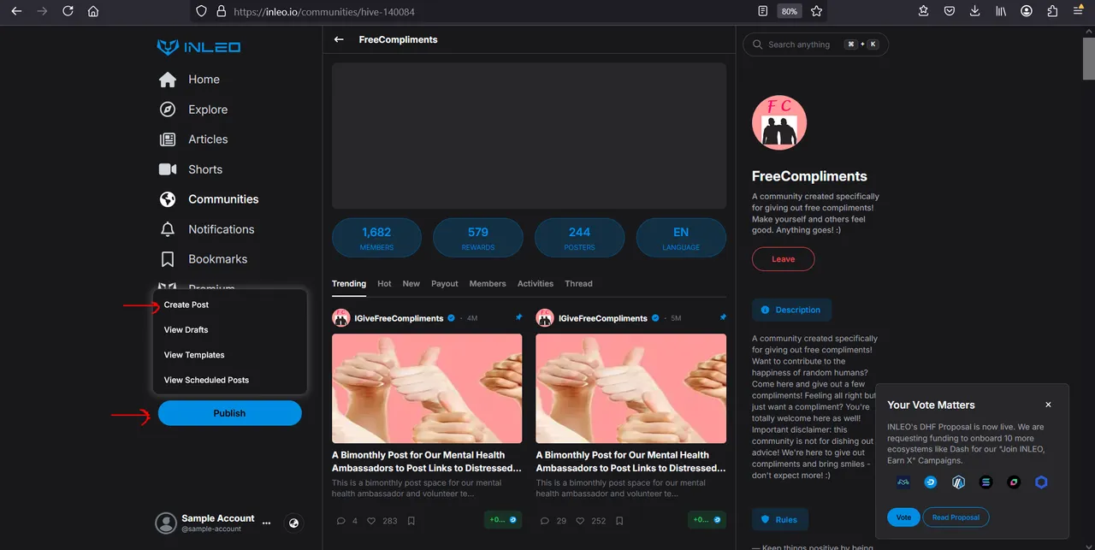Click the back arrow beside FreeCompliments

click(339, 39)
